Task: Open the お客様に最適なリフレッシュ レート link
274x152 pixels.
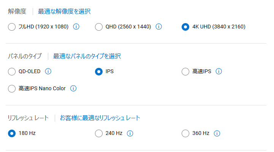Action: [x=100, y=118]
